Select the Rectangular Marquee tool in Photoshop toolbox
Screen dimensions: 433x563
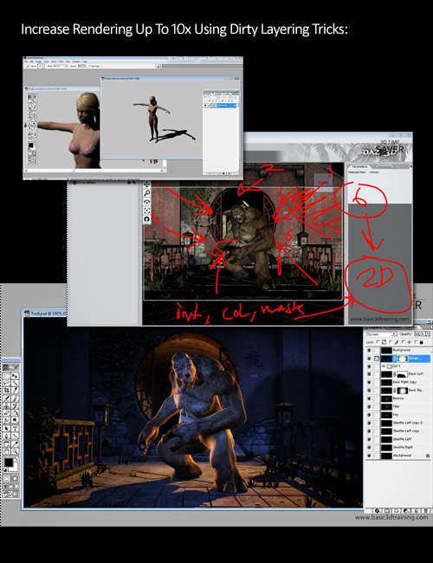coord(6,376)
